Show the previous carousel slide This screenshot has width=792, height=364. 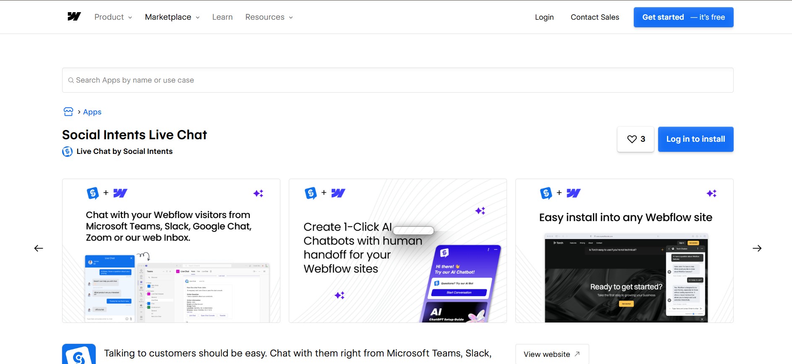pyautogui.click(x=39, y=248)
